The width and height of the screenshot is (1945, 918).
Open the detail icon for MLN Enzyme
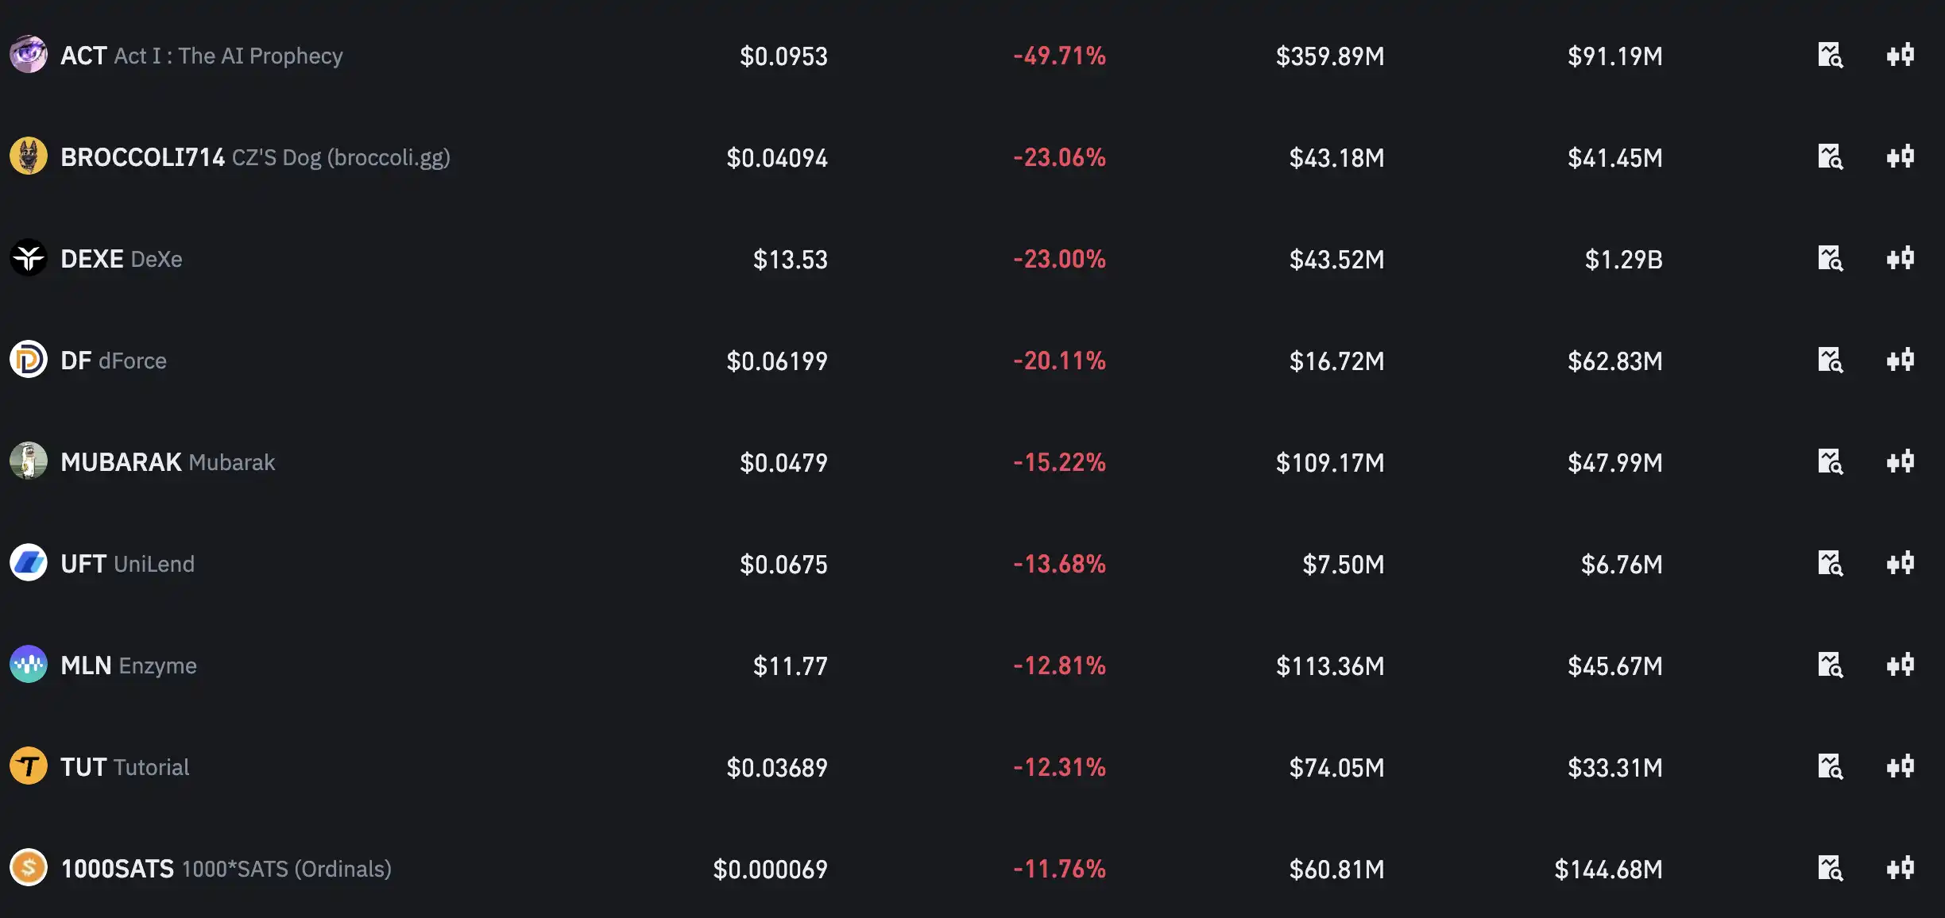pyautogui.click(x=1831, y=665)
